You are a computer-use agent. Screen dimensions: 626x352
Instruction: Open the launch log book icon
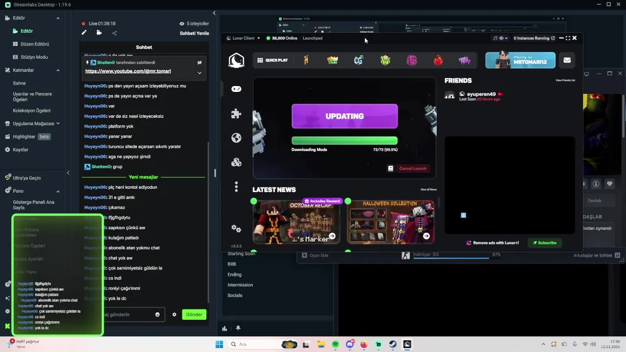click(390, 168)
